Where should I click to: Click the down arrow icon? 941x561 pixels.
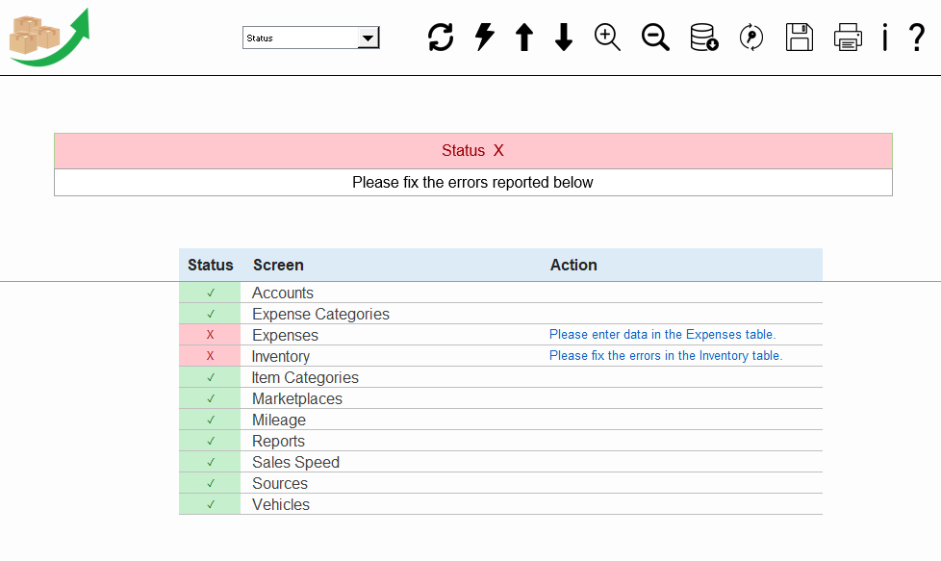564,38
